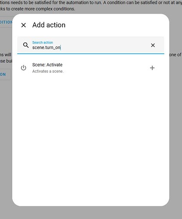Click the partially hidden Add condition button
Screen dimensions: 182x219
[6, 22]
